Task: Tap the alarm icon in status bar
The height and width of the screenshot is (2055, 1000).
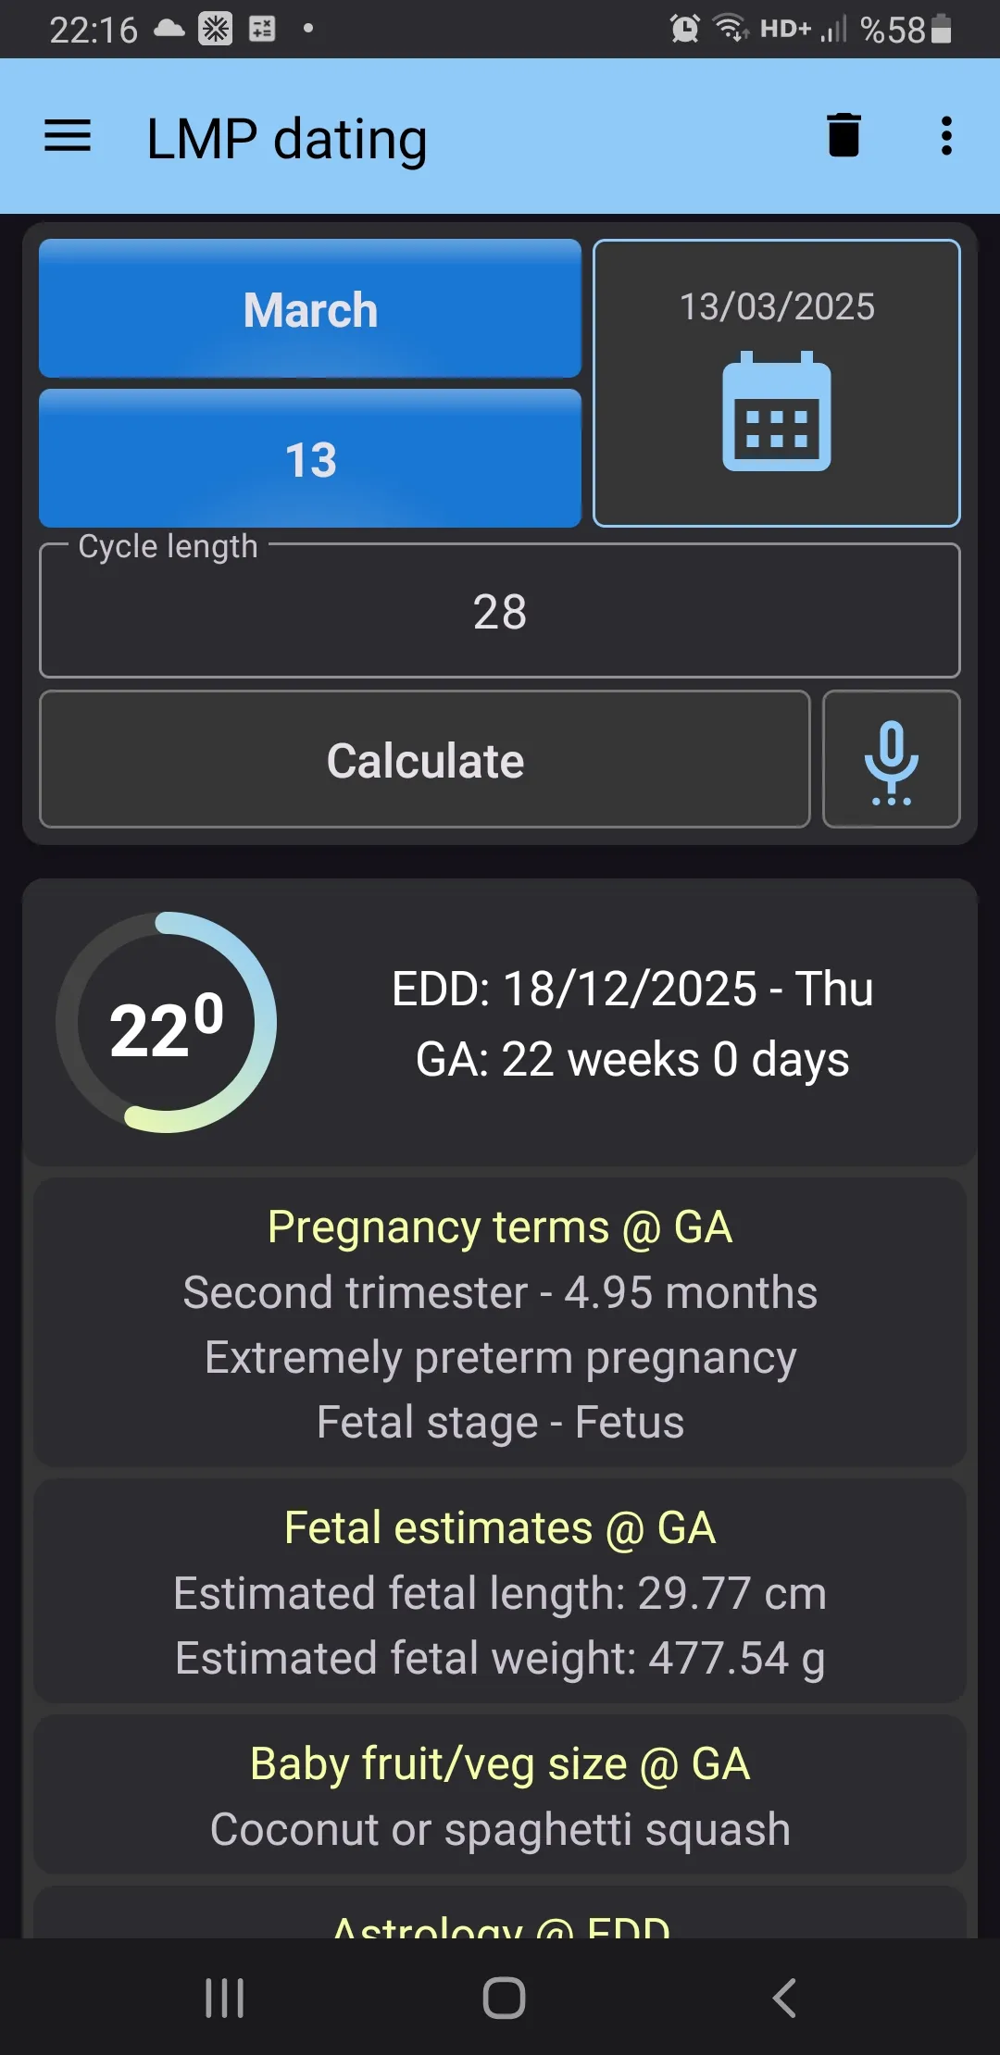Action: point(684,29)
